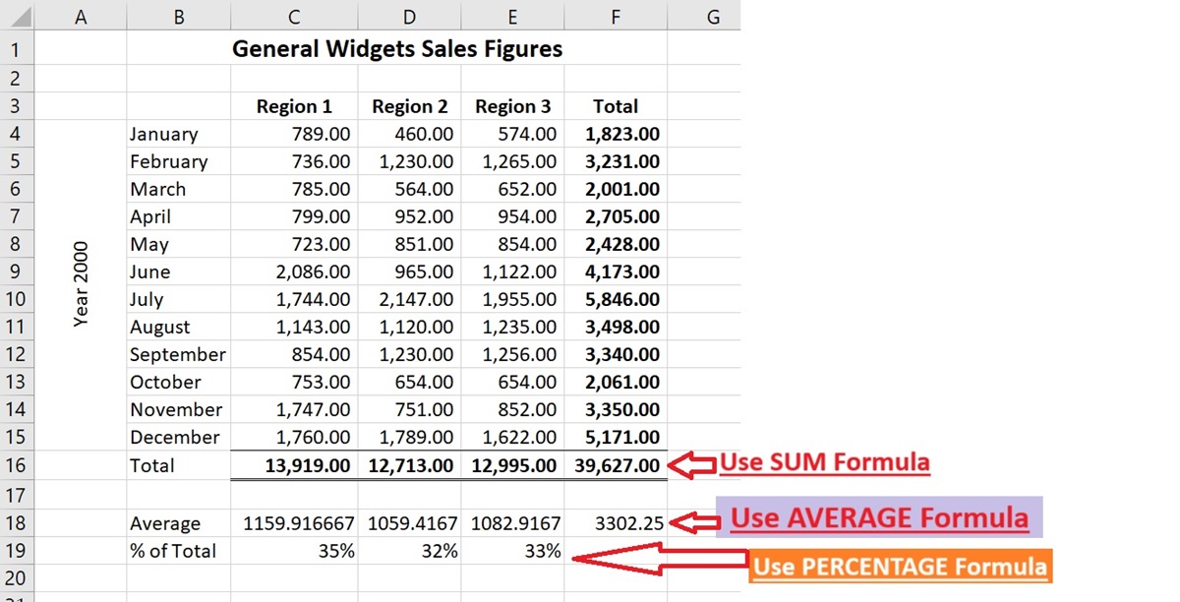Screen dimensions: 1180x602
Task: Select row 16 header
Action: coord(19,465)
